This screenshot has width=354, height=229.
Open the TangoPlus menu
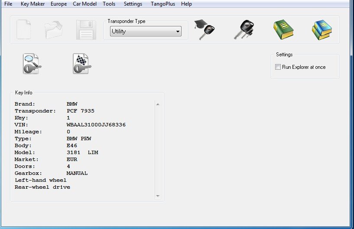tap(163, 4)
